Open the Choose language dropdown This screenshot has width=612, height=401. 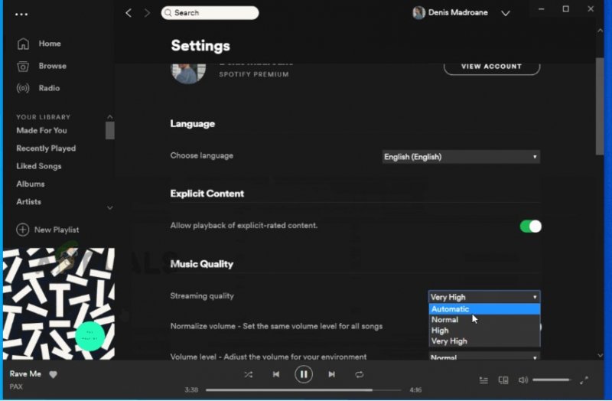pyautogui.click(x=461, y=157)
